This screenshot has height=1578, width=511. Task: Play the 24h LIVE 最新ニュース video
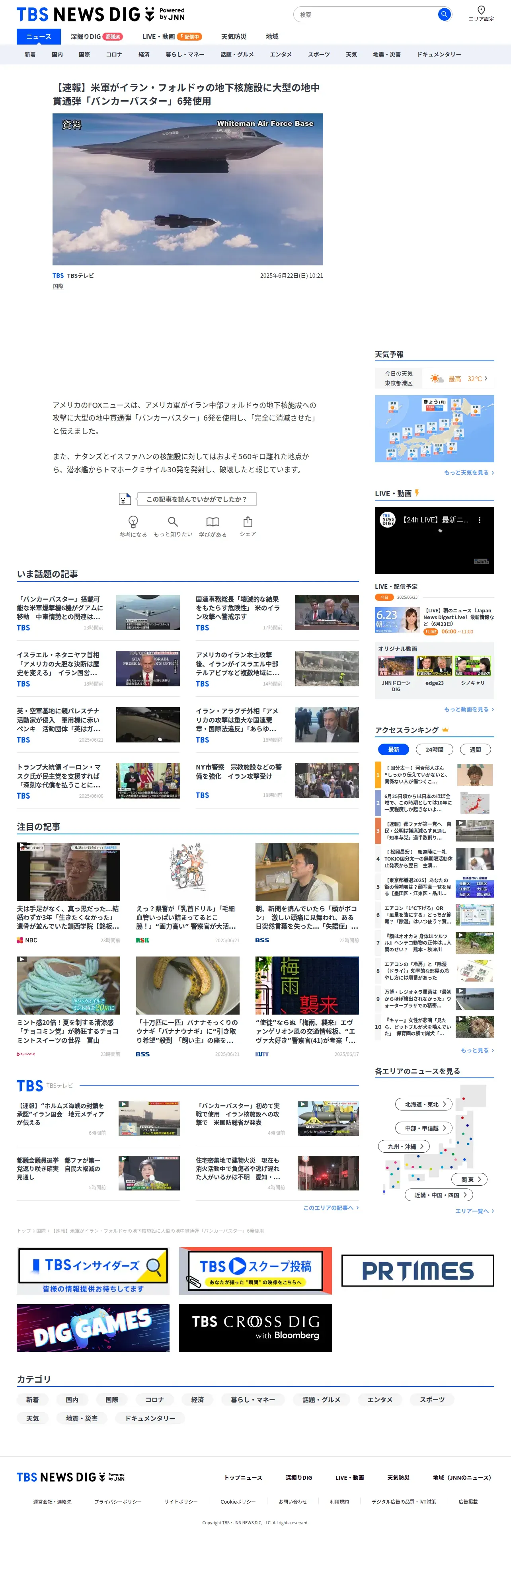pyautogui.click(x=435, y=540)
